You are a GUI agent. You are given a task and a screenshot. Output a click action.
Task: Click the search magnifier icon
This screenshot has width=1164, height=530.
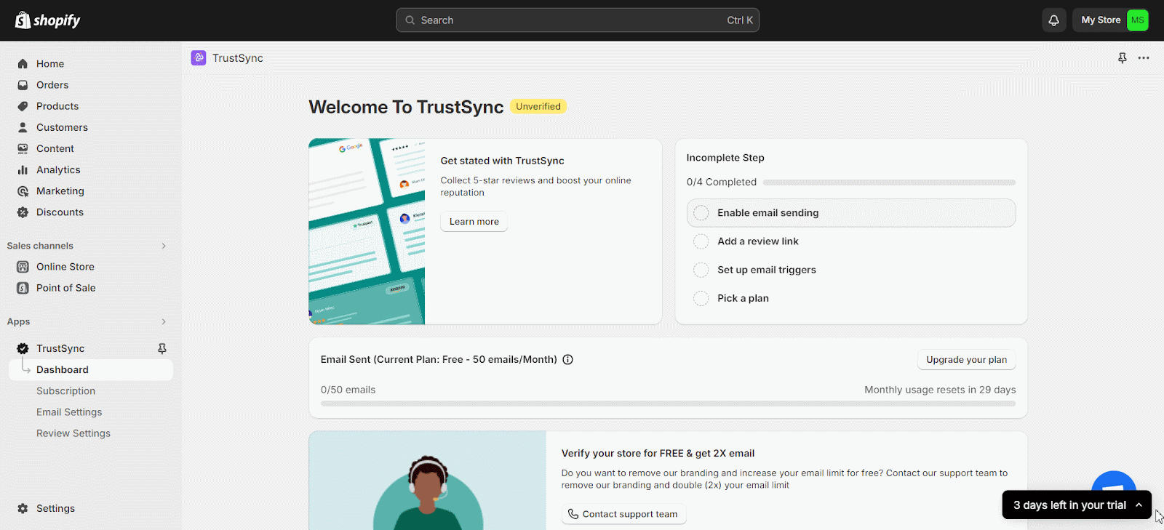[x=410, y=20]
